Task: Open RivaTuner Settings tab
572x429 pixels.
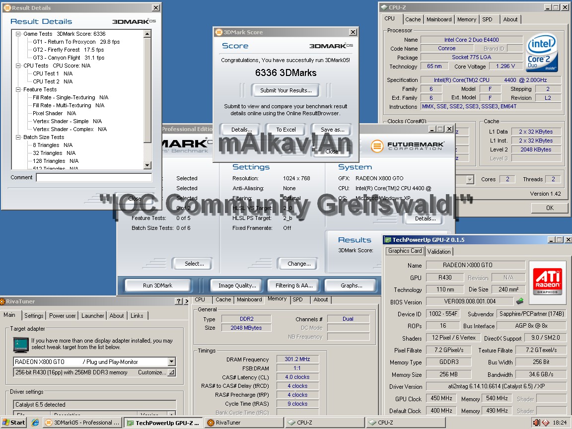Action: tap(34, 316)
